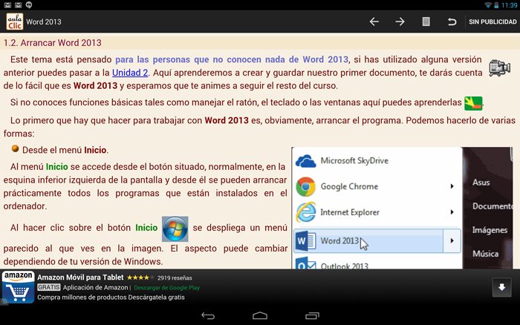Expand Word 2013 submenu arrow

point(452,241)
